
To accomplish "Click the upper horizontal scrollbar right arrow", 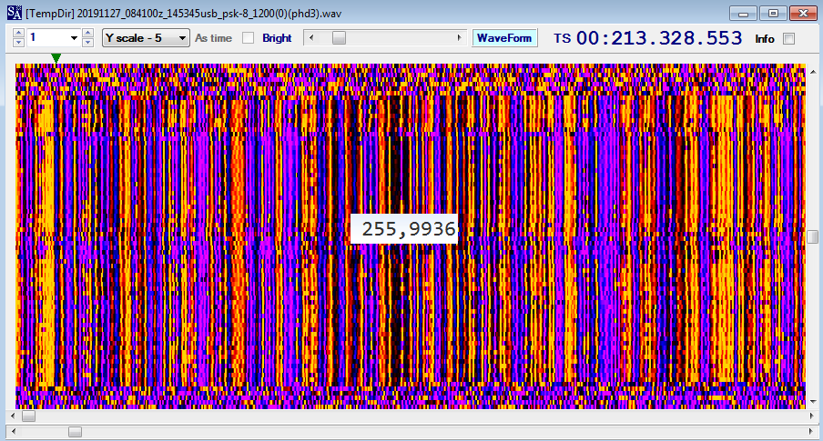I will (x=812, y=416).
